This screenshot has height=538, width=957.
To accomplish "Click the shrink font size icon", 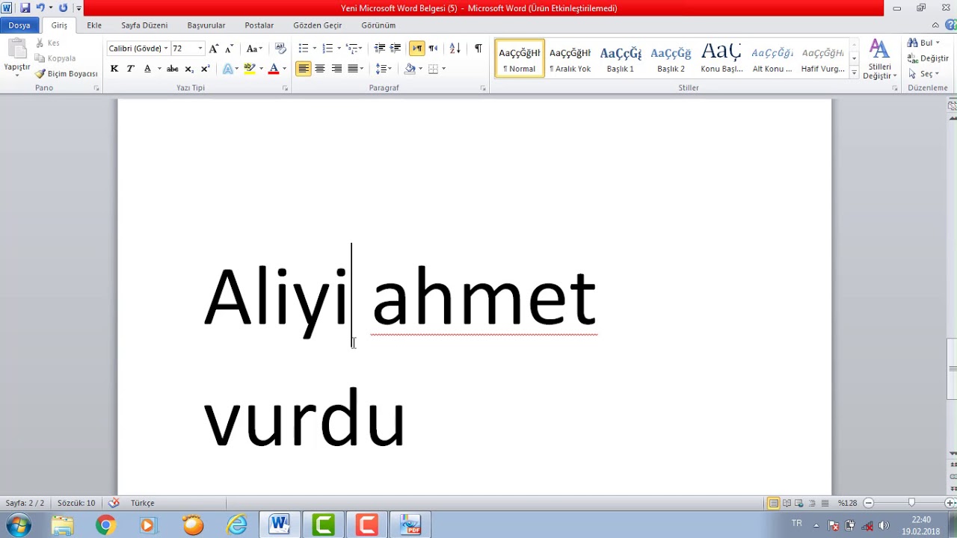I will (229, 49).
